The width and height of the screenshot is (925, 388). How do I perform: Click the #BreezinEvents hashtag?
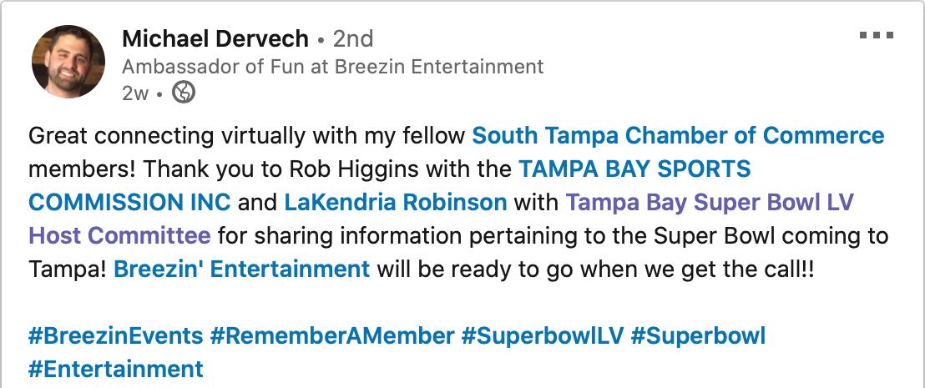click(x=115, y=336)
